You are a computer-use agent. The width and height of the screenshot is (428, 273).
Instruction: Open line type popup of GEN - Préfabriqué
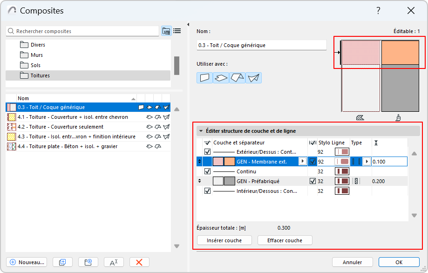tap(342, 181)
